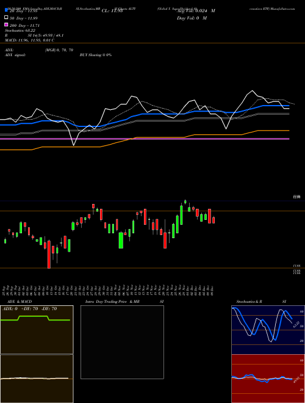Click the magenta 200 Day legend swatch

pyautogui.click(x=6, y=24)
